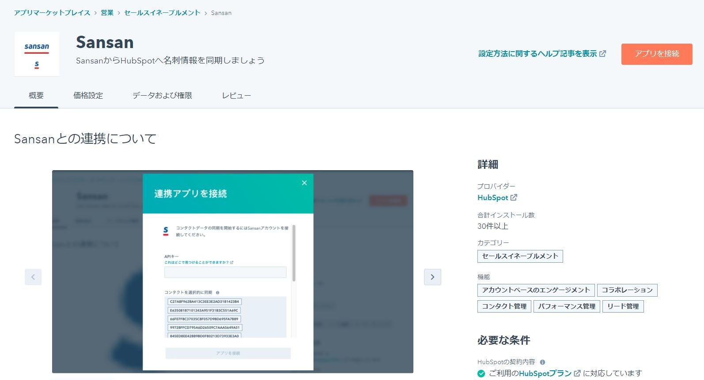Go to the セールスイネーブルメント breadcrumb
Screen dimensions: 704x380
pyautogui.click(x=162, y=13)
